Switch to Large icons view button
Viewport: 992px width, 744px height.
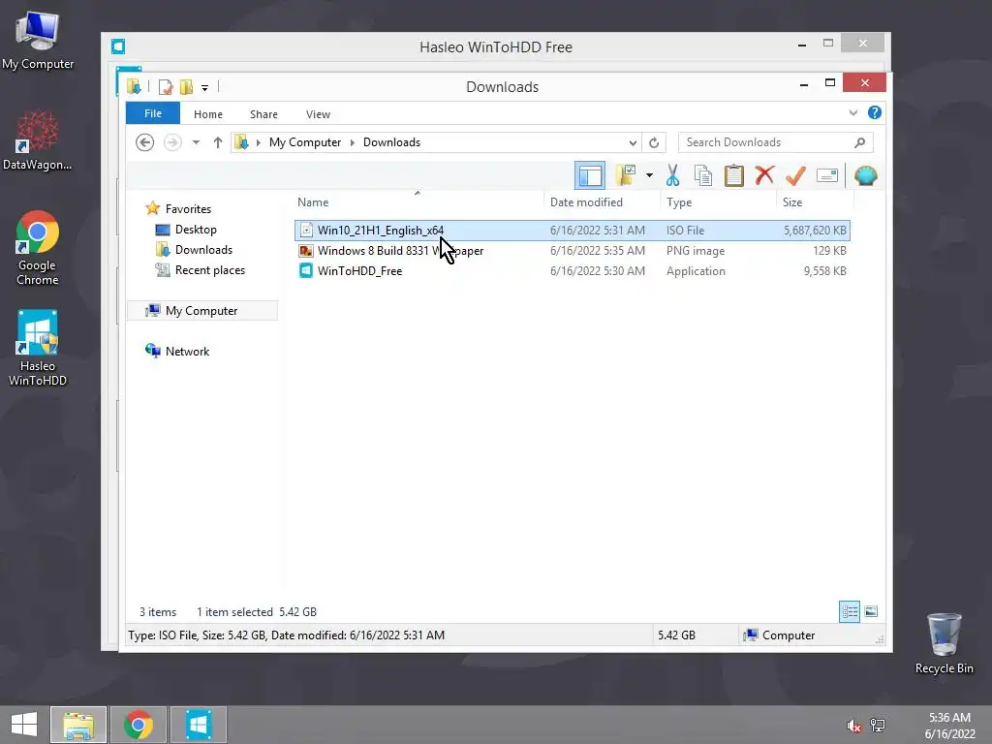click(871, 612)
